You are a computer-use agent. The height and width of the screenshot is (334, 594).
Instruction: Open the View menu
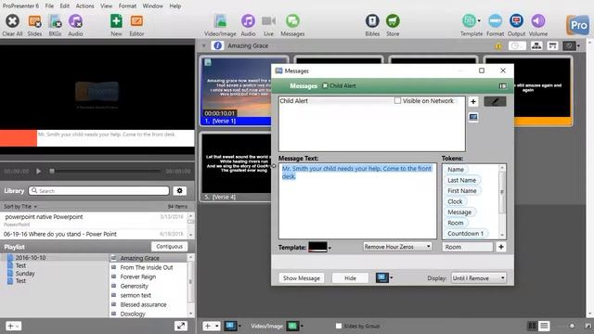tap(106, 6)
